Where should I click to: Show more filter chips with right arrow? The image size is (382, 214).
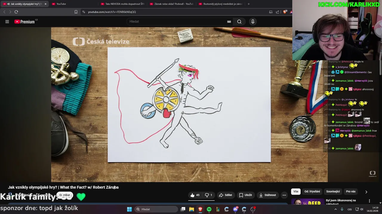(x=366, y=192)
